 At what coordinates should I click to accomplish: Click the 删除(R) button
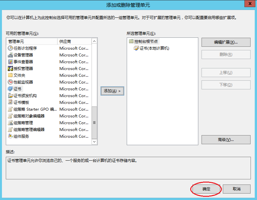click(x=226, y=55)
